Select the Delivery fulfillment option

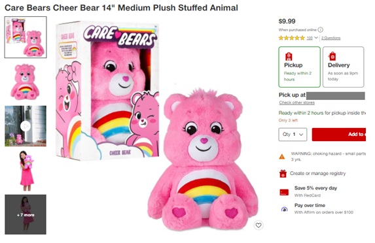point(343,67)
